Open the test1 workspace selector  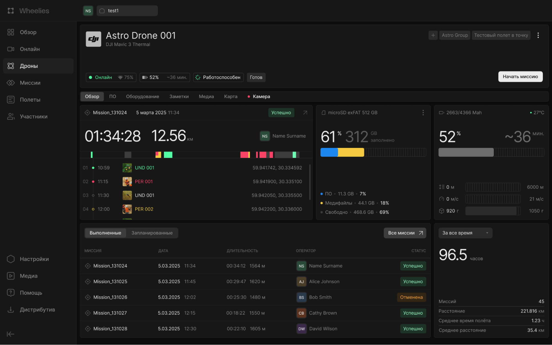click(x=127, y=11)
